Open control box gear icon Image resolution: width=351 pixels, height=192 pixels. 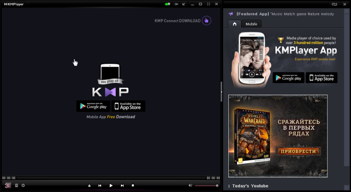23,185
